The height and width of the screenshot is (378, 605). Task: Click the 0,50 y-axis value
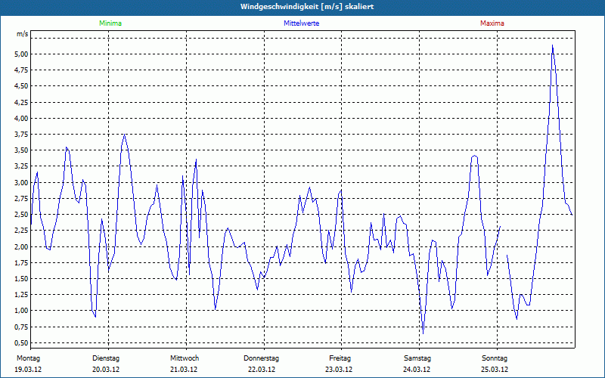pyautogui.click(x=22, y=343)
